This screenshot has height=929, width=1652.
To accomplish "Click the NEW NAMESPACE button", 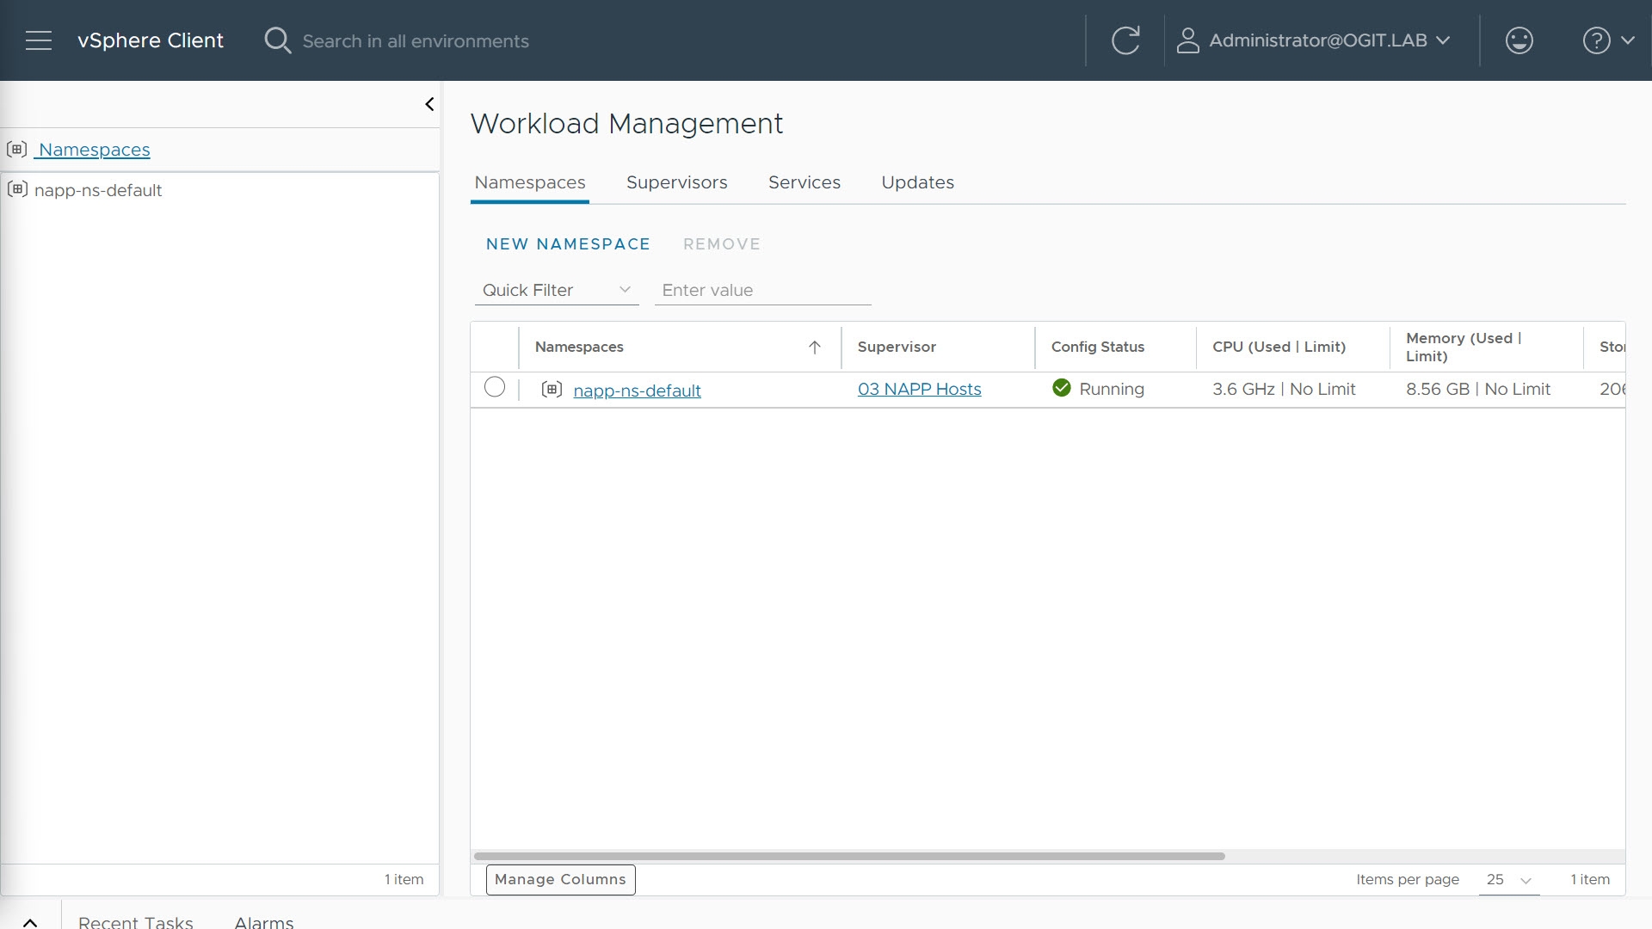I will (568, 244).
